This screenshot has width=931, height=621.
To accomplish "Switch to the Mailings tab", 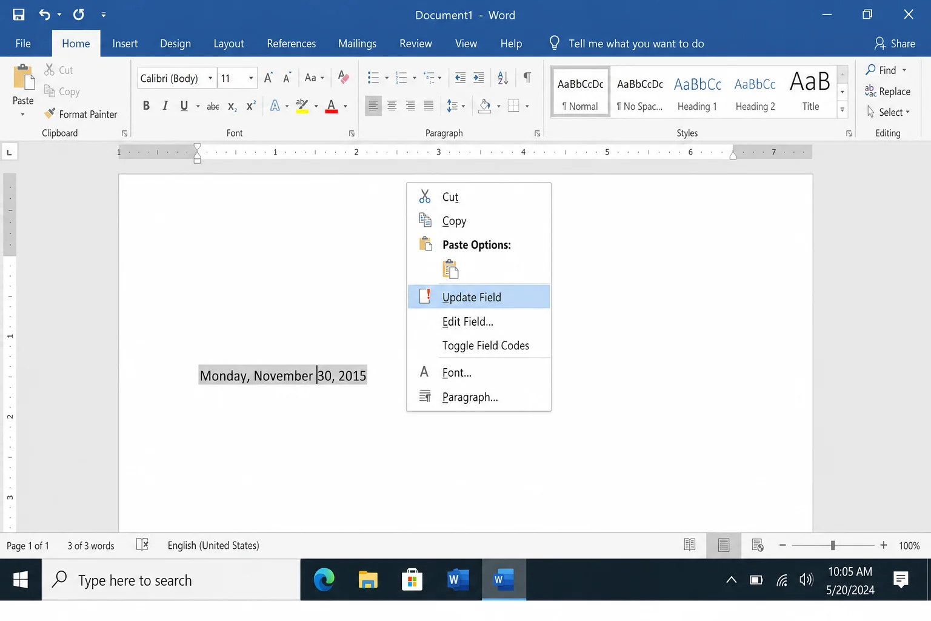I will pos(357,44).
